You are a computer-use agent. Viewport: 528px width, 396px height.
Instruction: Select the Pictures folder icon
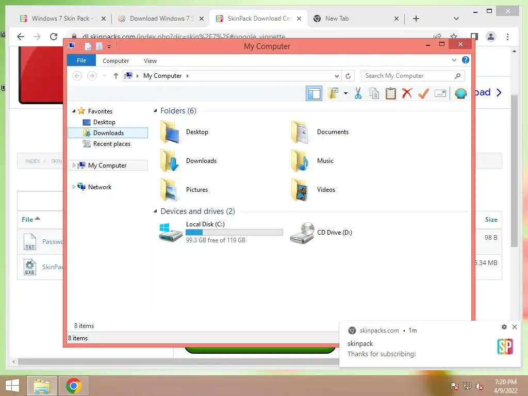click(x=169, y=190)
